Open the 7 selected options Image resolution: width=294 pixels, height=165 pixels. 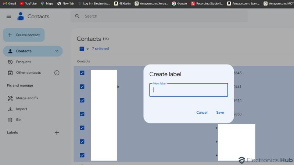click(x=100, y=49)
